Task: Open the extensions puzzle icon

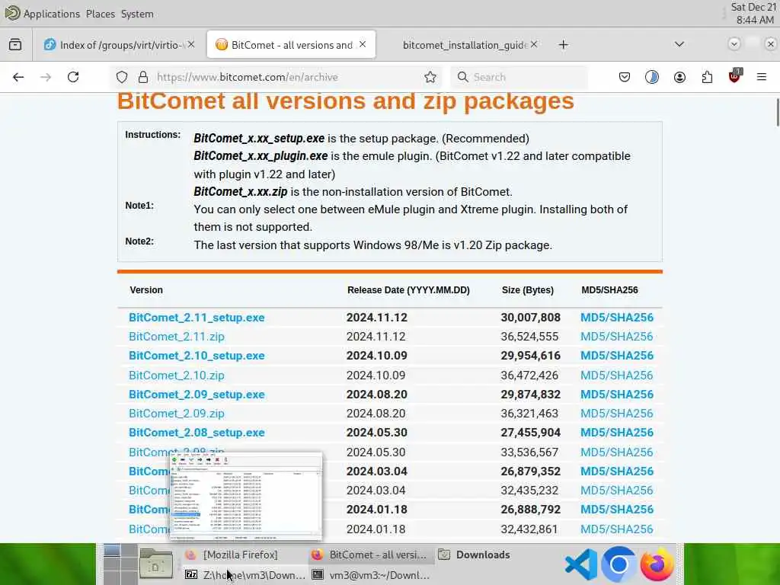Action: [707, 77]
